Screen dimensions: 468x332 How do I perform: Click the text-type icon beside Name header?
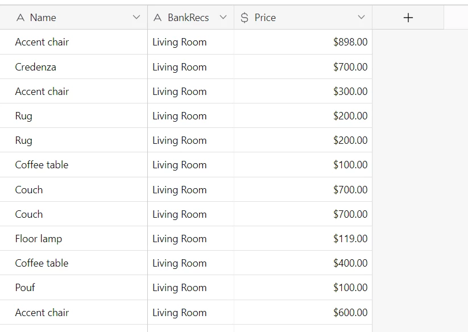(20, 18)
